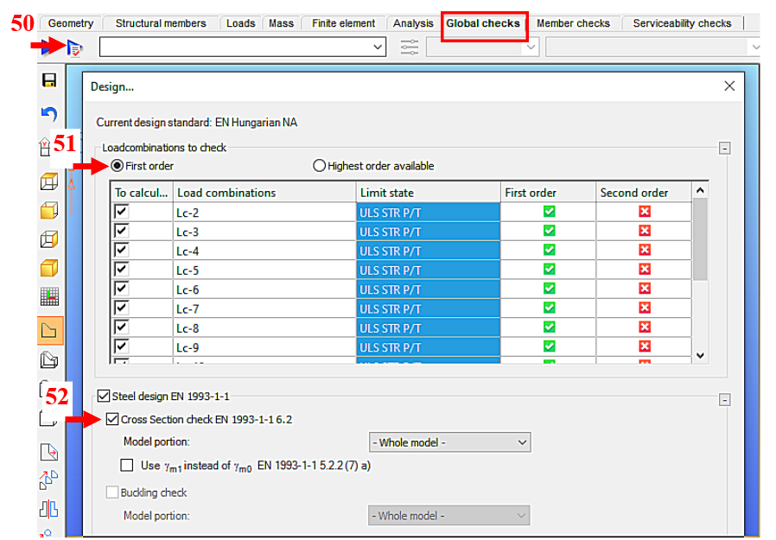Image resolution: width=776 pixels, height=540 pixels.
Task: Click the grid with axes icon
Action: (49, 297)
